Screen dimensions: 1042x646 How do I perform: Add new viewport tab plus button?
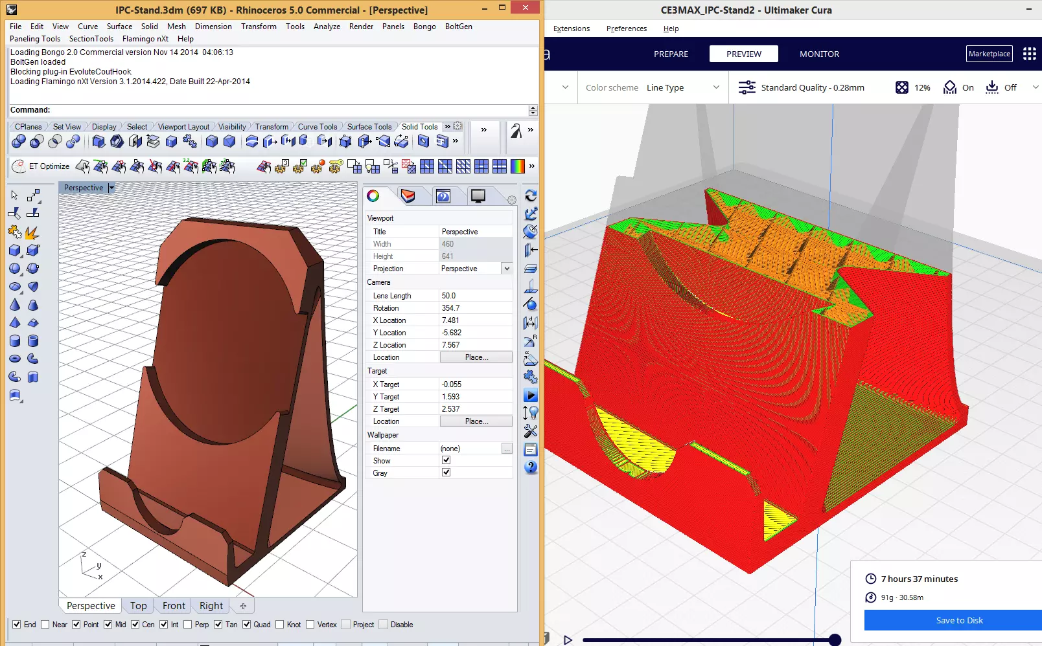243,606
